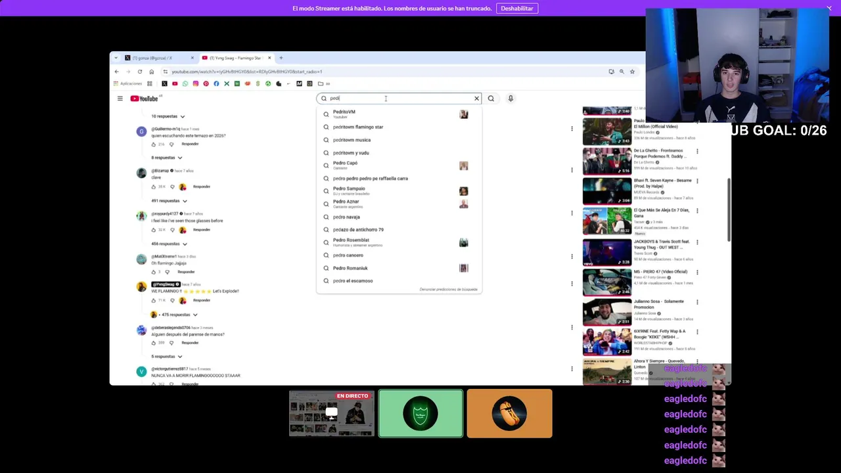
Task: Open the X bookmark in bookmarks bar
Action: 164,83
